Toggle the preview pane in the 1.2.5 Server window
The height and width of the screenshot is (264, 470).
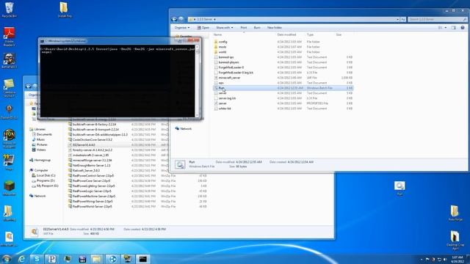454,28
